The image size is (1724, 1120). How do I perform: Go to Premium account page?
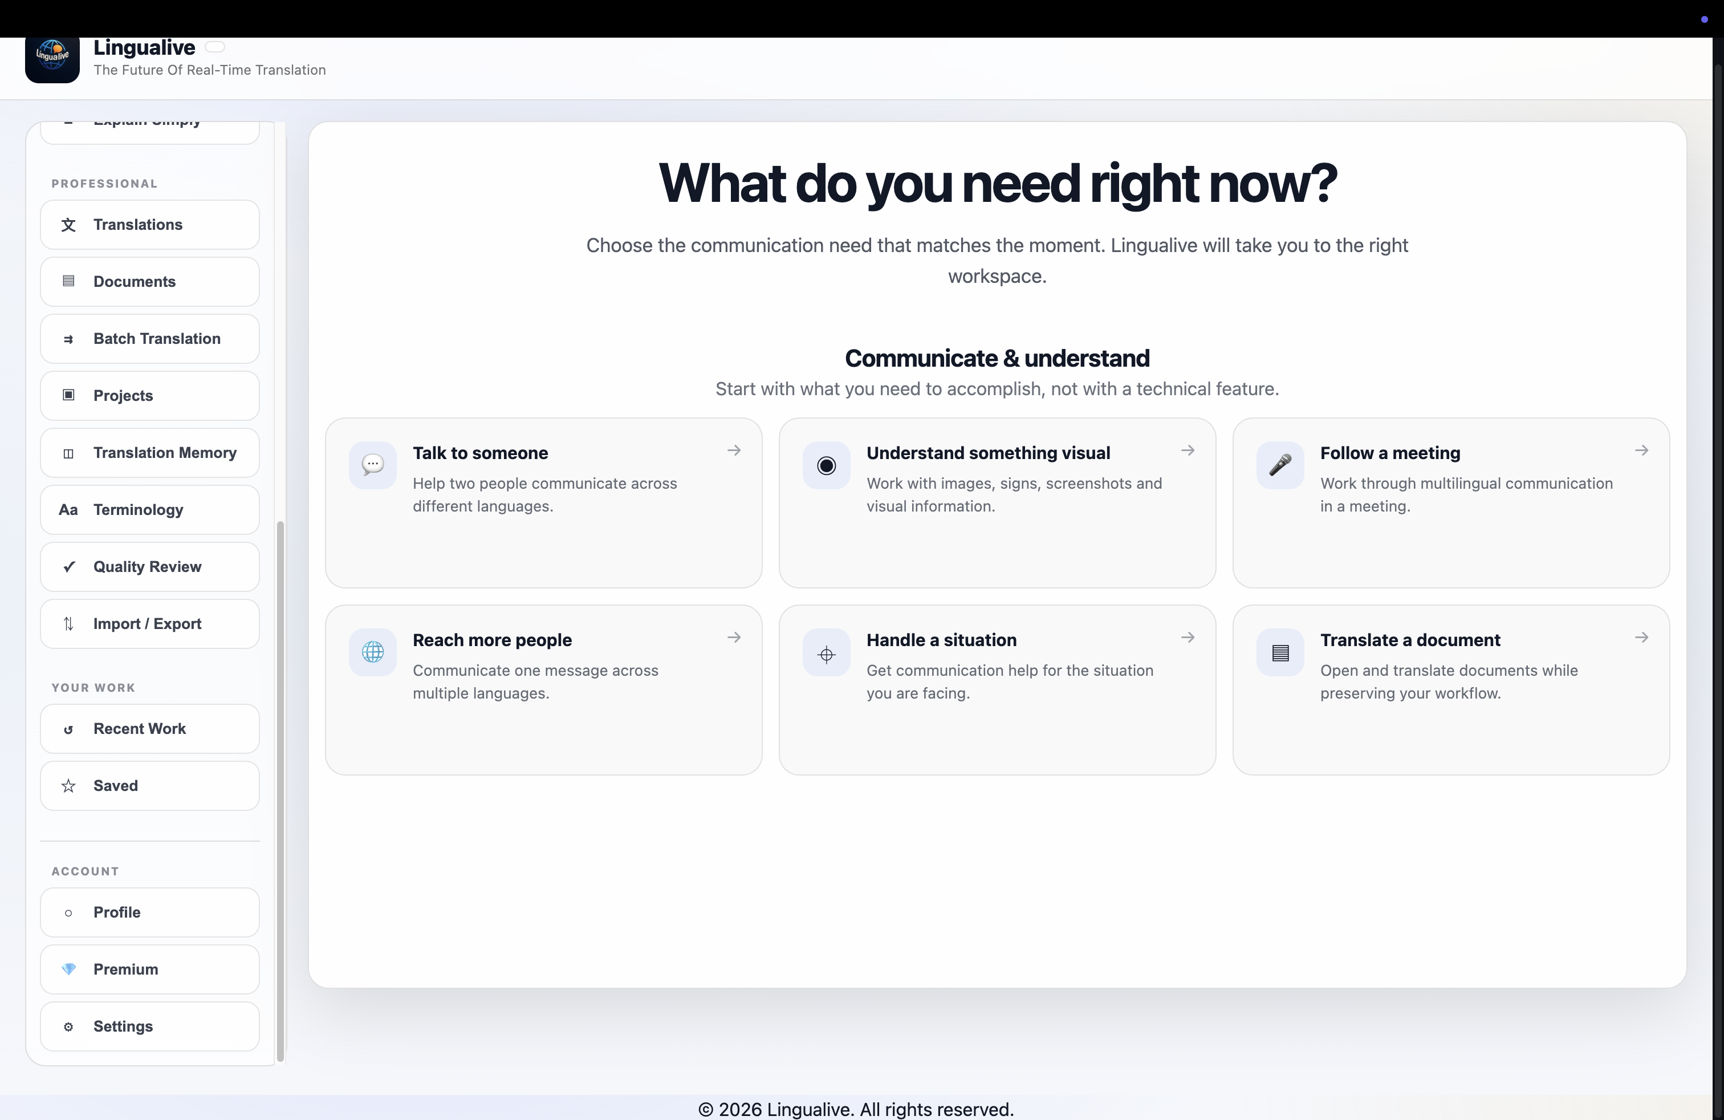[x=150, y=969]
